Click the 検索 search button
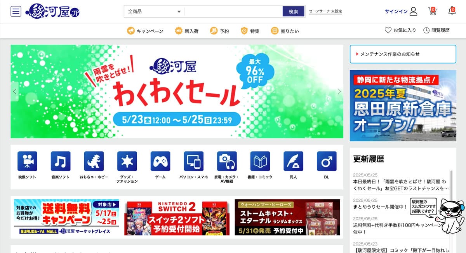The image size is (466, 253). (x=293, y=12)
